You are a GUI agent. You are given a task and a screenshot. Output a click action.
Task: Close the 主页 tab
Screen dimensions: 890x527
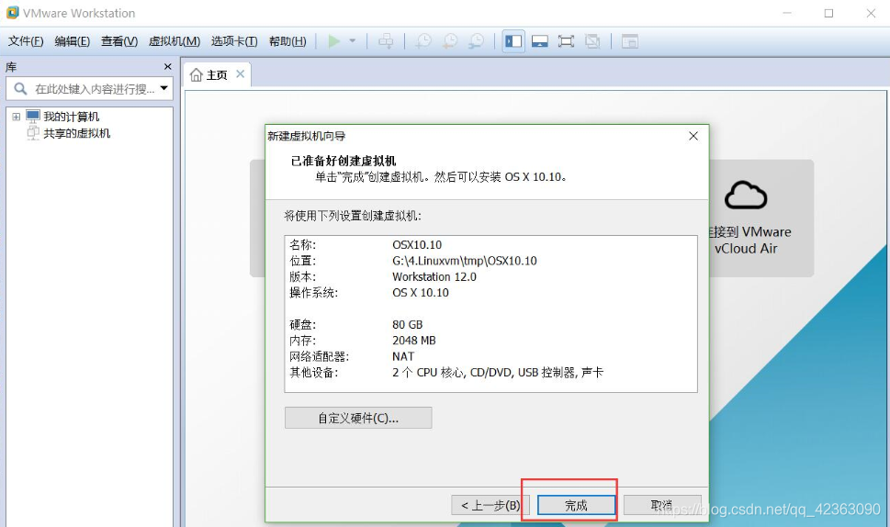click(x=240, y=73)
